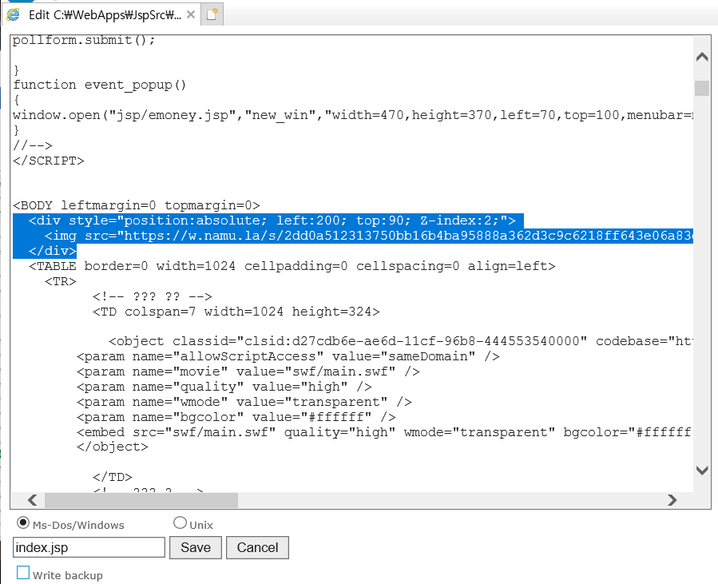This screenshot has height=584, width=718.
Task: Click the window.open emoney.jsp line
Action: point(352,115)
